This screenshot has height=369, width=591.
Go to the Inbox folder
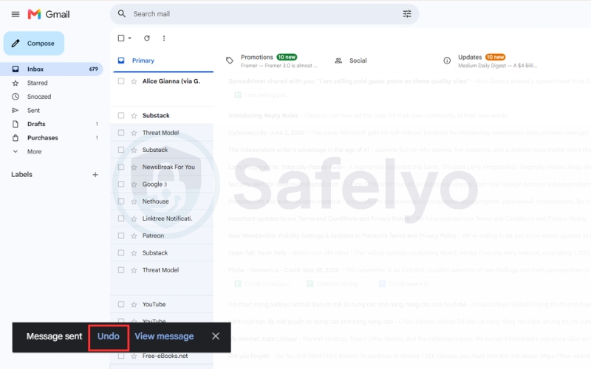coord(52,69)
